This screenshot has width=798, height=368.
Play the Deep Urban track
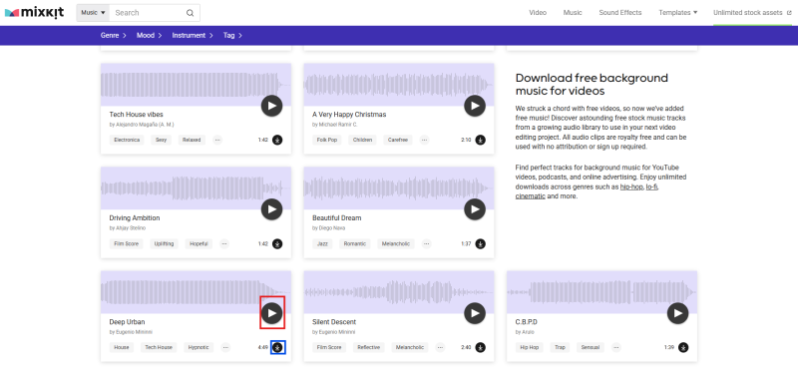point(271,313)
